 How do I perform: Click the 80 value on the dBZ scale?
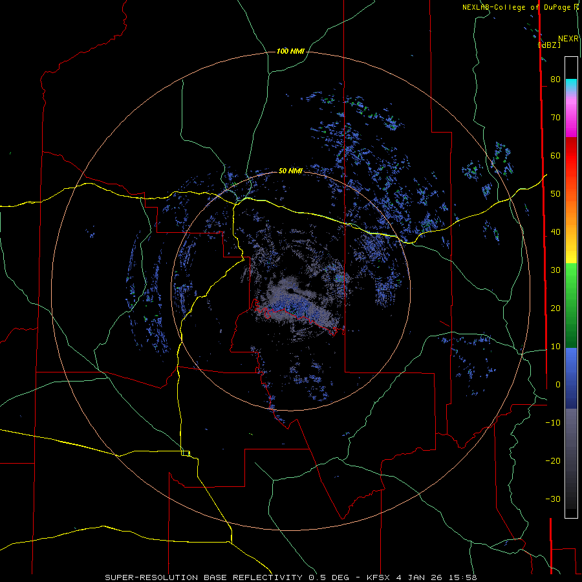click(x=555, y=80)
